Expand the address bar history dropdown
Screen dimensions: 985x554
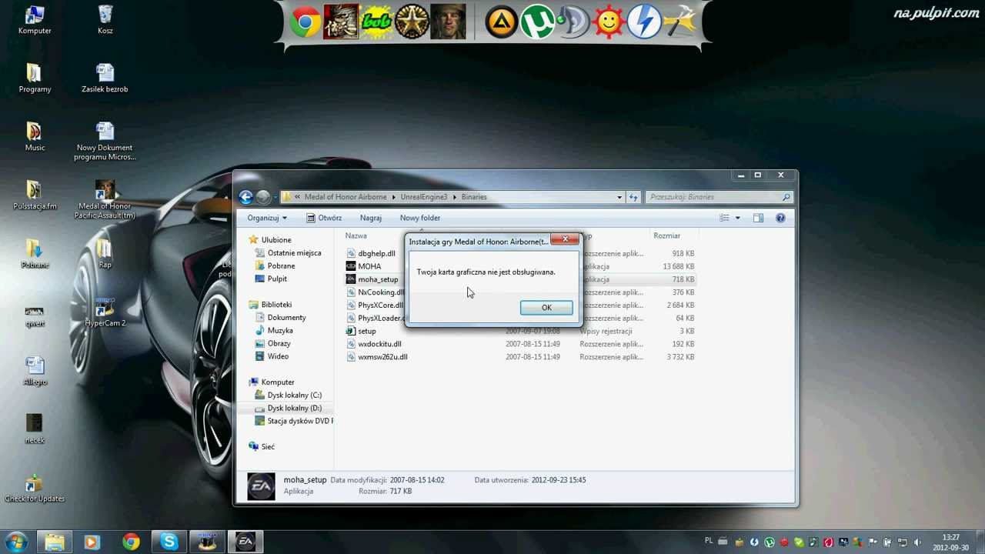[619, 197]
